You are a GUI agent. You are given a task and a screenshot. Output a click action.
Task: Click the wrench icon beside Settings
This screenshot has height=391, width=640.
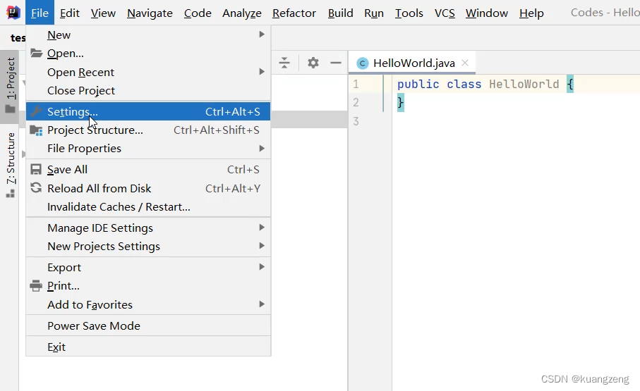click(36, 111)
